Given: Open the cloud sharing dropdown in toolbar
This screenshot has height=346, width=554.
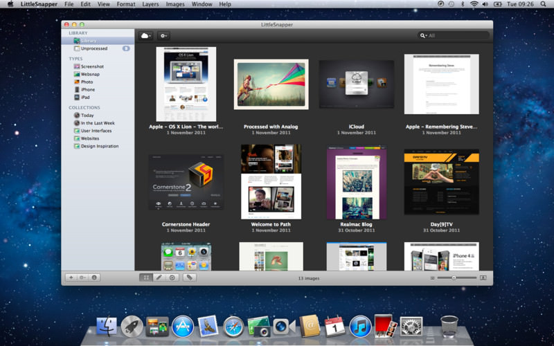Looking at the screenshot, I should pyautogui.click(x=145, y=36).
